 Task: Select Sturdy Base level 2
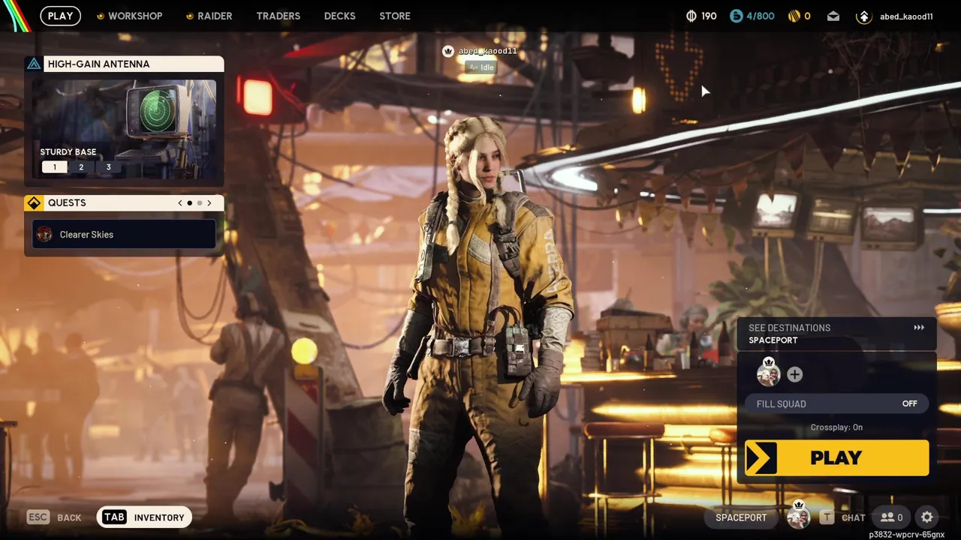point(81,167)
